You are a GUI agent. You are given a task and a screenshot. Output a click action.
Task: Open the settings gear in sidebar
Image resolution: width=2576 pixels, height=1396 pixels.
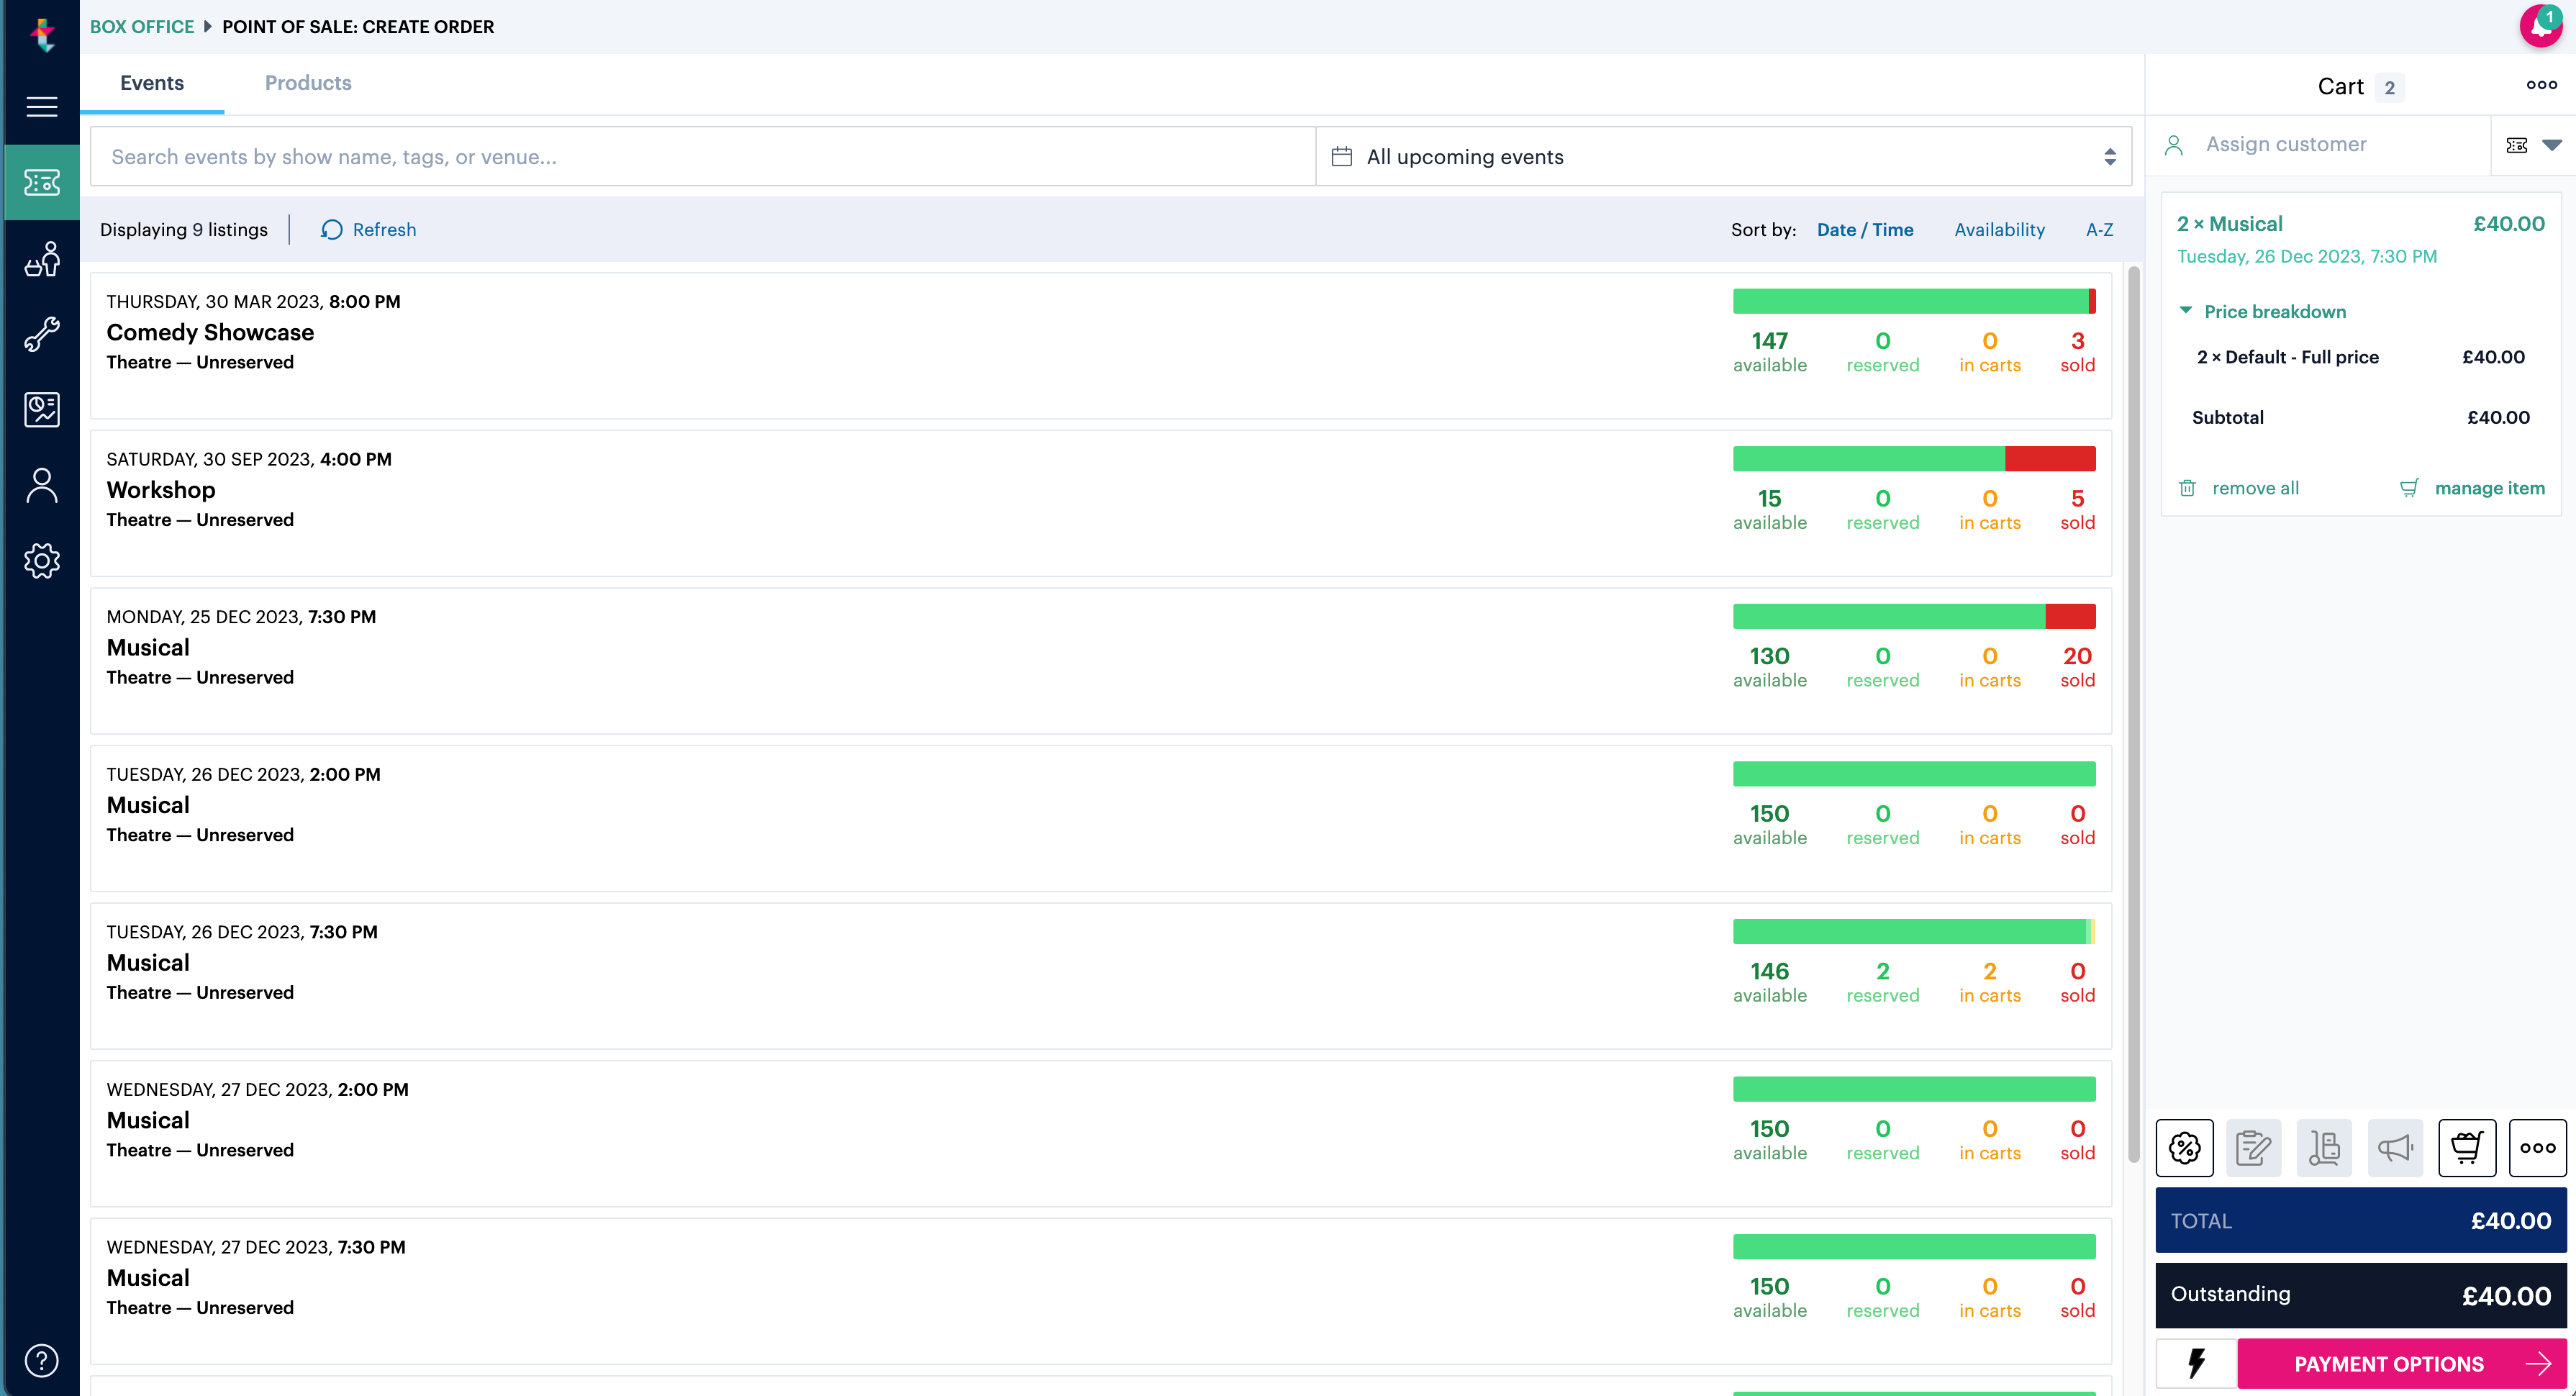click(41, 561)
